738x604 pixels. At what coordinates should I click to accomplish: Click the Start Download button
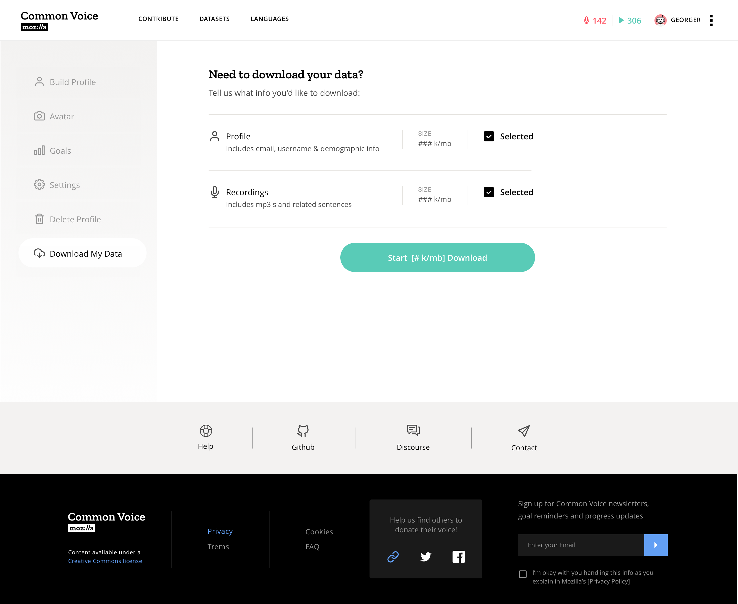437,257
